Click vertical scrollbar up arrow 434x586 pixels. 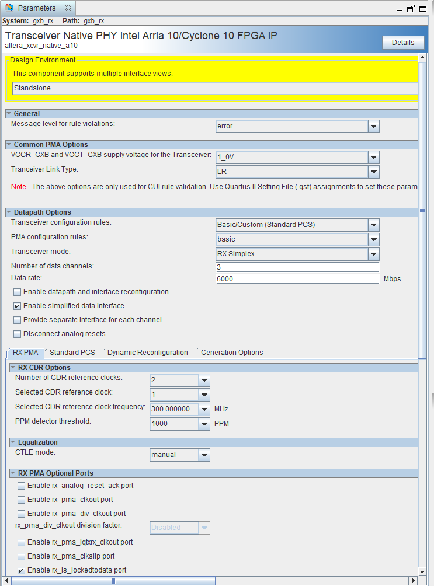(422, 58)
